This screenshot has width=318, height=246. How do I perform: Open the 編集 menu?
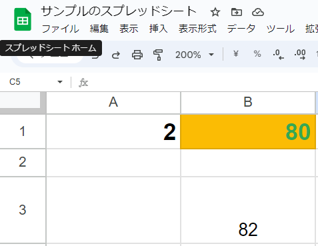tap(99, 29)
